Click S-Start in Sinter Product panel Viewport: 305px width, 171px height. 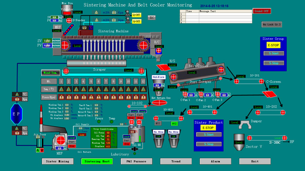(209, 135)
